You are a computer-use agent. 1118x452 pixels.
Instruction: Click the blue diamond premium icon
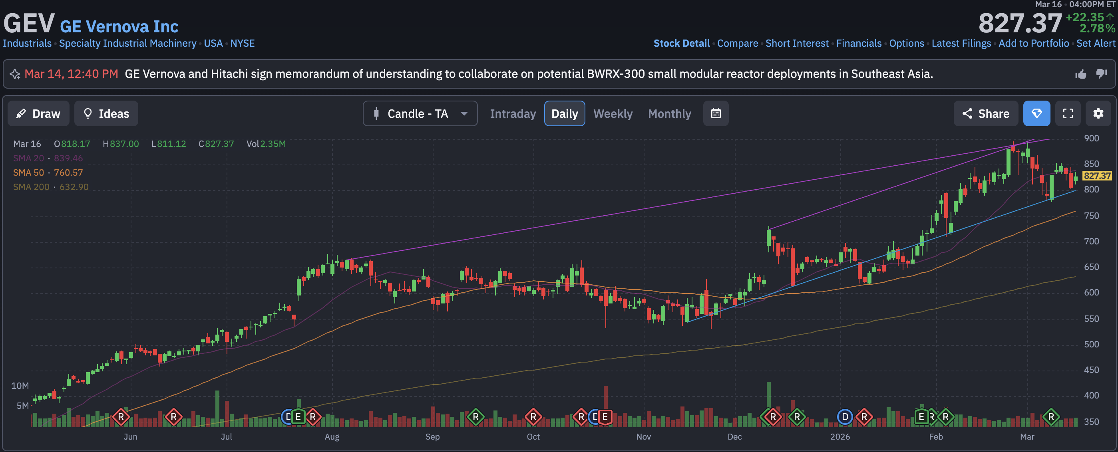click(x=1036, y=114)
